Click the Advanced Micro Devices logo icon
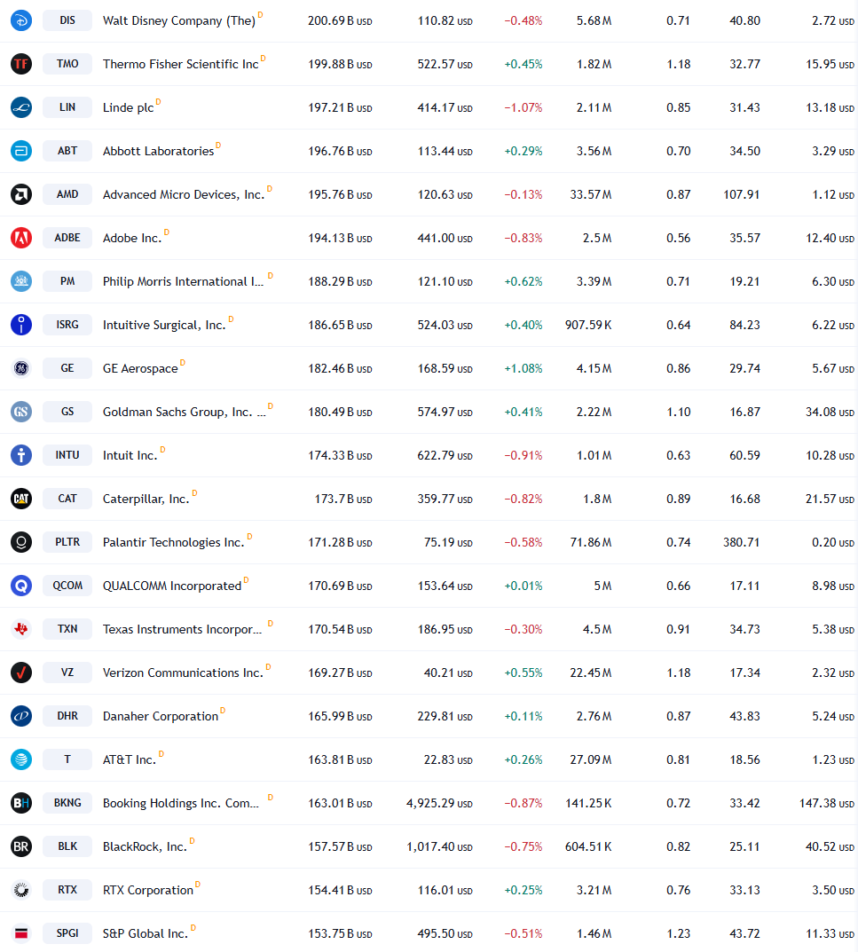 pos(21,194)
